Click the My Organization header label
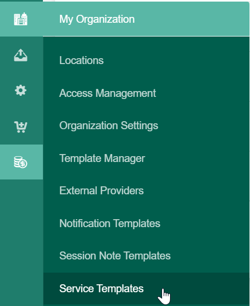The width and height of the screenshot is (250, 306). click(x=97, y=19)
